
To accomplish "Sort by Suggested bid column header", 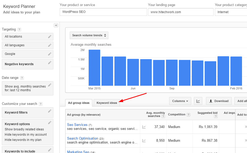I will point(207,113).
